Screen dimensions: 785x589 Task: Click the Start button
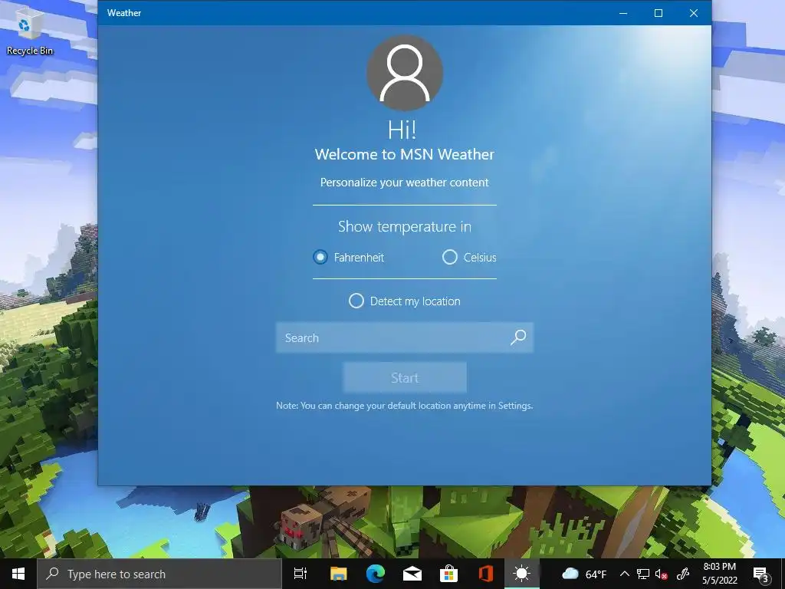405,377
